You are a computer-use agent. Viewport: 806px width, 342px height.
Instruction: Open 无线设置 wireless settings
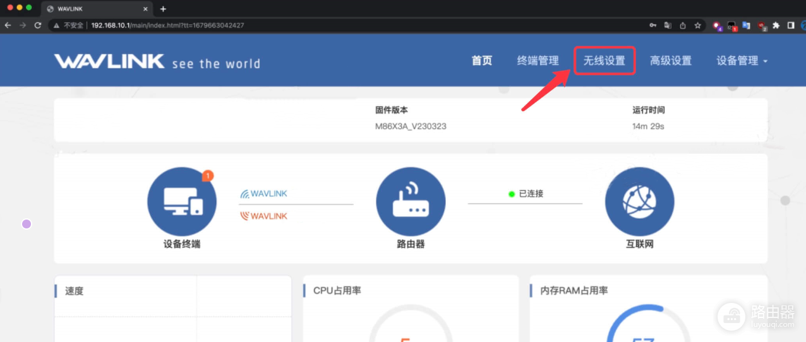(604, 61)
